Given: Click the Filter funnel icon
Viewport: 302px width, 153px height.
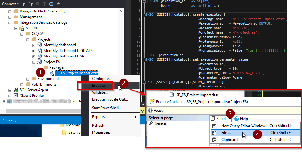Looking at the screenshot, I should pos(44,4).
